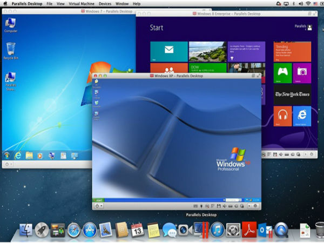Open the View menu

point(60,4)
